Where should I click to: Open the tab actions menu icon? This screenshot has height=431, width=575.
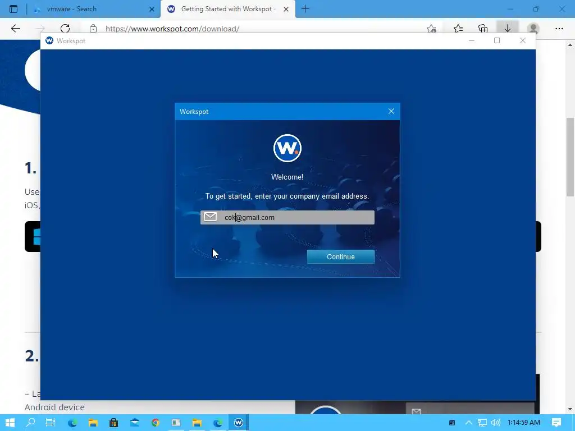(13, 9)
